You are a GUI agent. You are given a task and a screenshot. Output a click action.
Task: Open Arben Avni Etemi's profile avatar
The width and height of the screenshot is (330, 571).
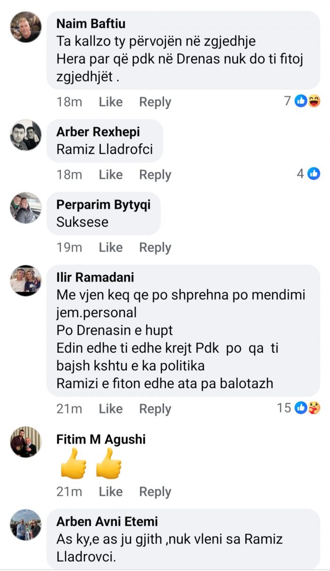[26, 524]
